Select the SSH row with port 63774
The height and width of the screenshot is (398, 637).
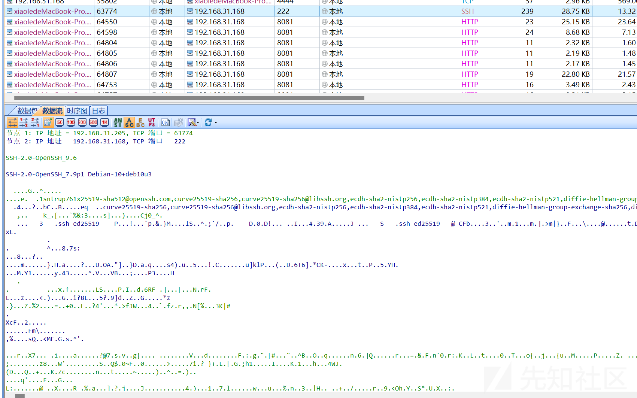click(321, 11)
